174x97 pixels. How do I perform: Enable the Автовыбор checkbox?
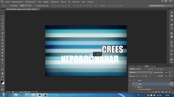[x=10, y=6]
